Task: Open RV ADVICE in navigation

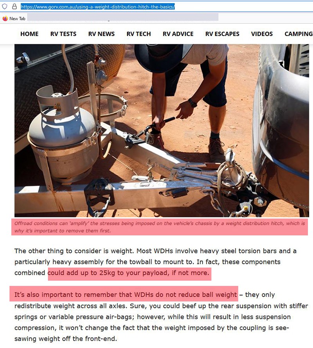Action: point(178,34)
